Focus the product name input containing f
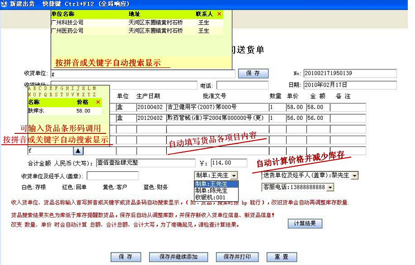 50,151
